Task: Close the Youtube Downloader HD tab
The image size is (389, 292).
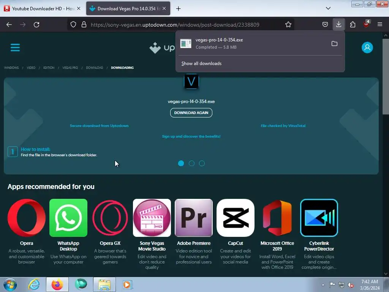Action: (79, 8)
